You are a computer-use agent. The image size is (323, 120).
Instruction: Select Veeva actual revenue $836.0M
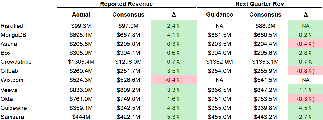coord(81,90)
